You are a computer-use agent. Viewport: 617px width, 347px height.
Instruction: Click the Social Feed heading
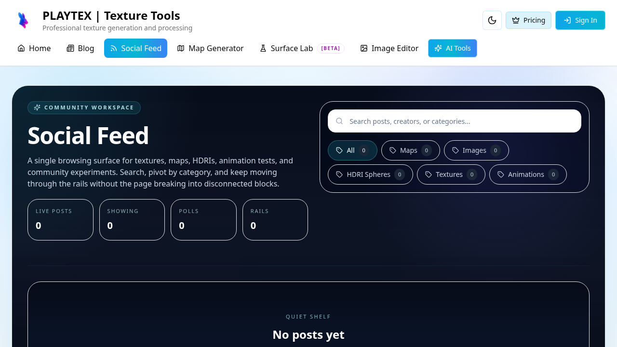pyautogui.click(x=88, y=136)
